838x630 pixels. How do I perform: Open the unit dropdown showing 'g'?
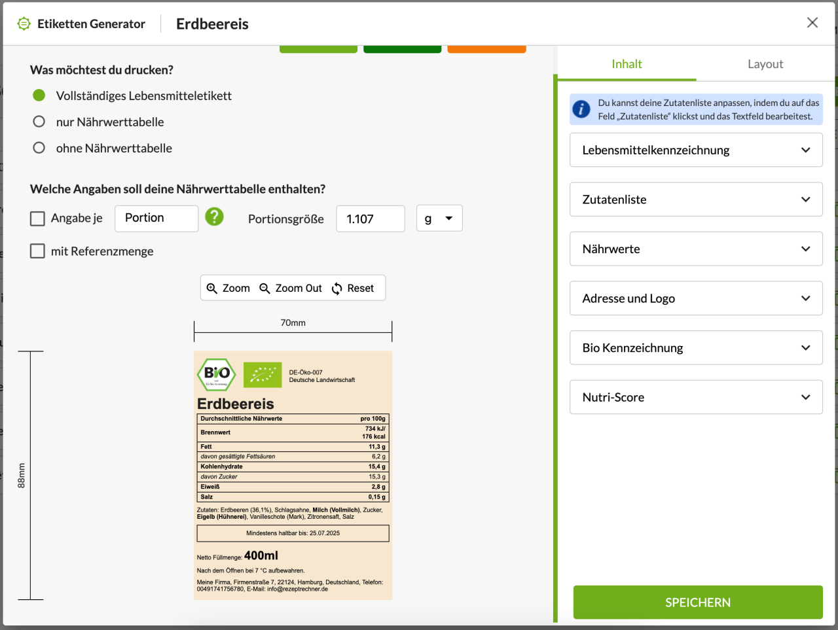pos(439,218)
